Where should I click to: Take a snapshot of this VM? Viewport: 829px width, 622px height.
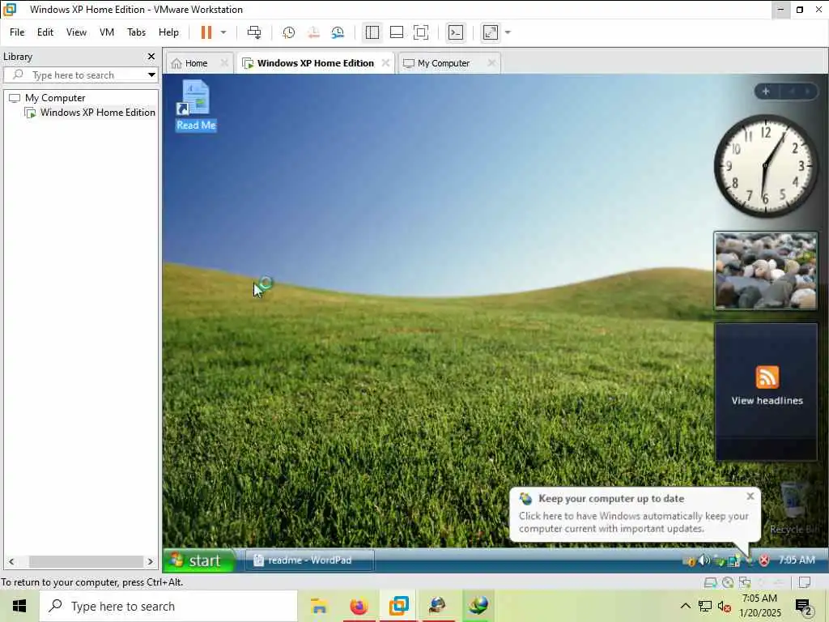coord(289,32)
